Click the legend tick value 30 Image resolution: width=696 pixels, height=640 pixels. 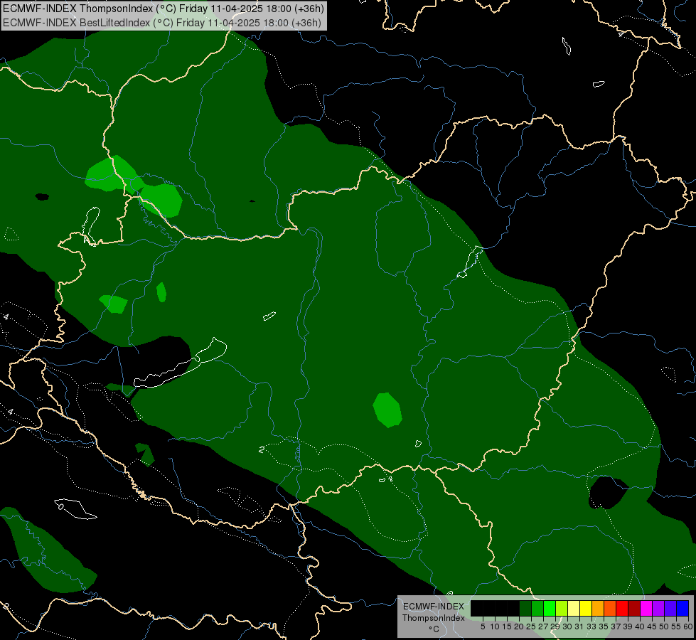pyautogui.click(x=567, y=626)
